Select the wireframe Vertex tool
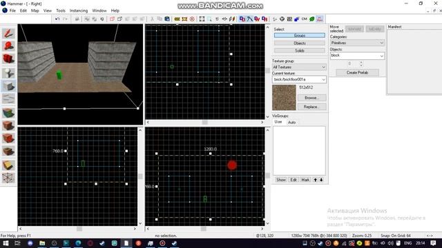This screenshot has height=248, width=442. click(x=8, y=178)
